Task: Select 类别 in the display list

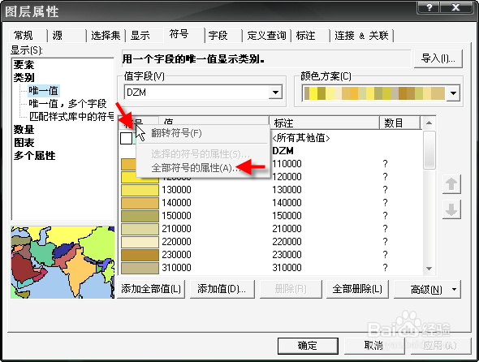Action: (x=24, y=78)
